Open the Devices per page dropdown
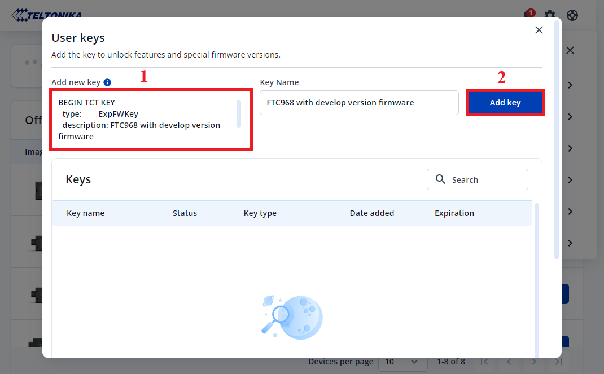This screenshot has width=604, height=374. [x=402, y=362]
